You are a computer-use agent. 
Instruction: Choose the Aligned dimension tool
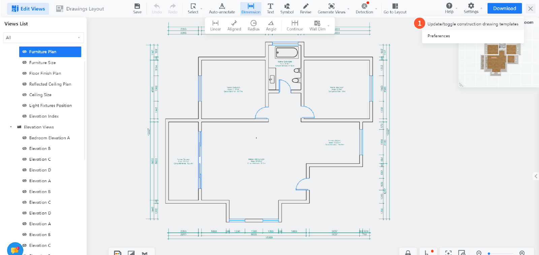234,25
